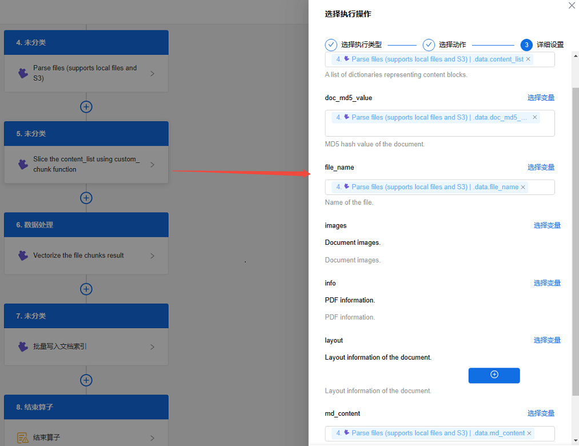Remove the .data.file_name variable tag
Screen dimensions: 579x446
(x=523, y=187)
